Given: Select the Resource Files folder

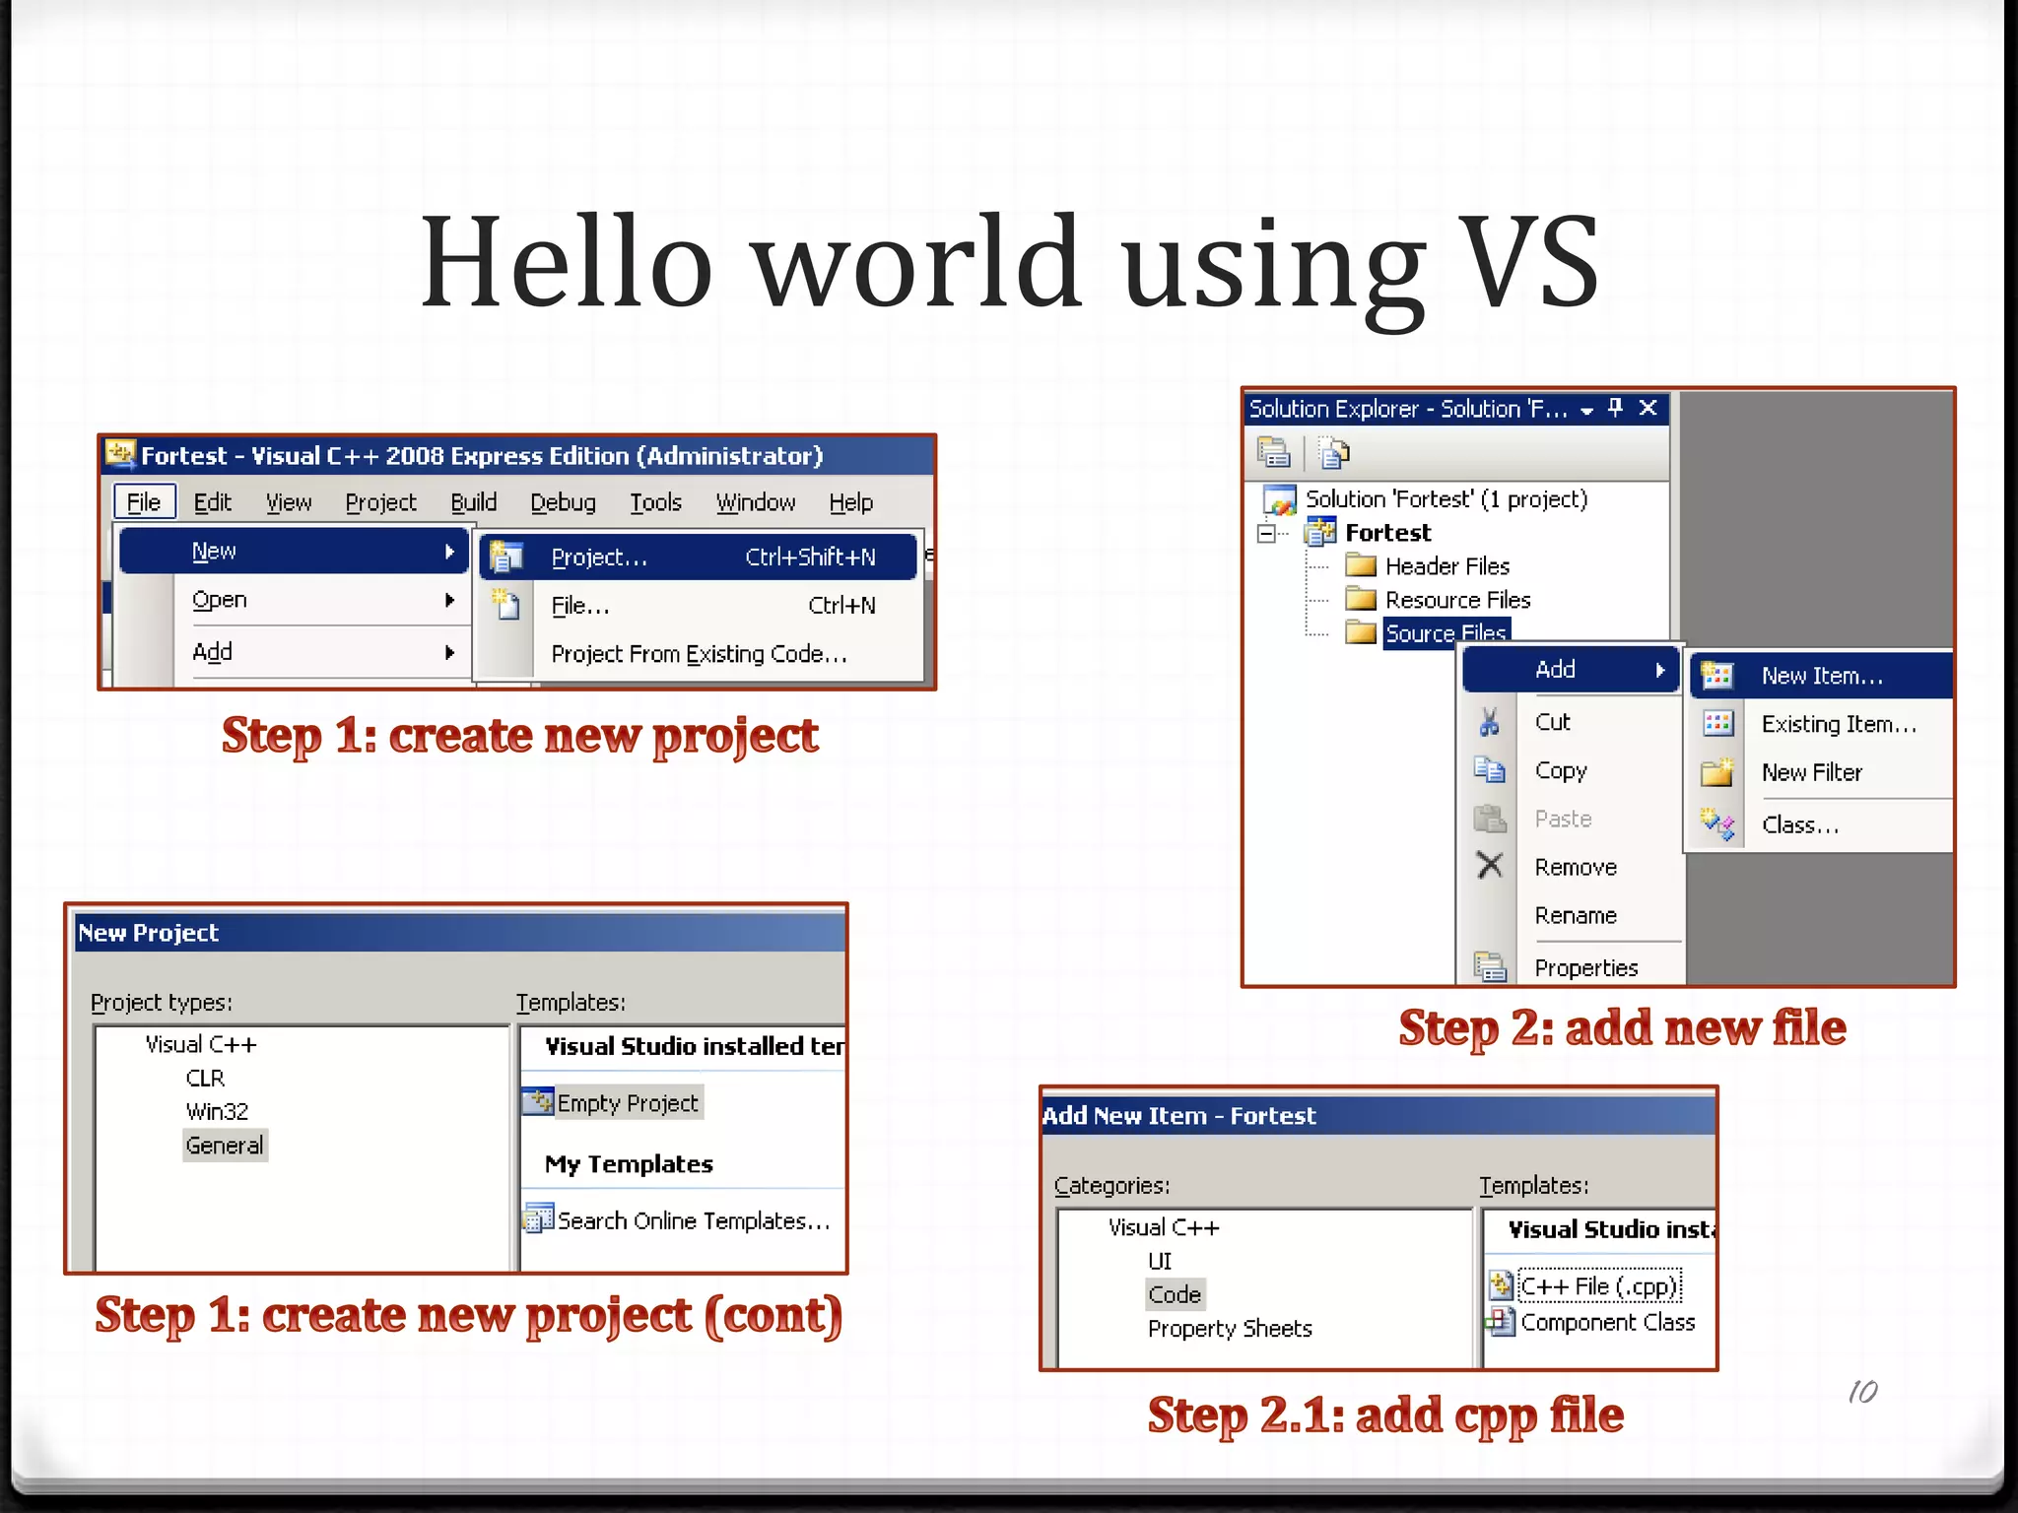Looking at the screenshot, I should 1458,600.
